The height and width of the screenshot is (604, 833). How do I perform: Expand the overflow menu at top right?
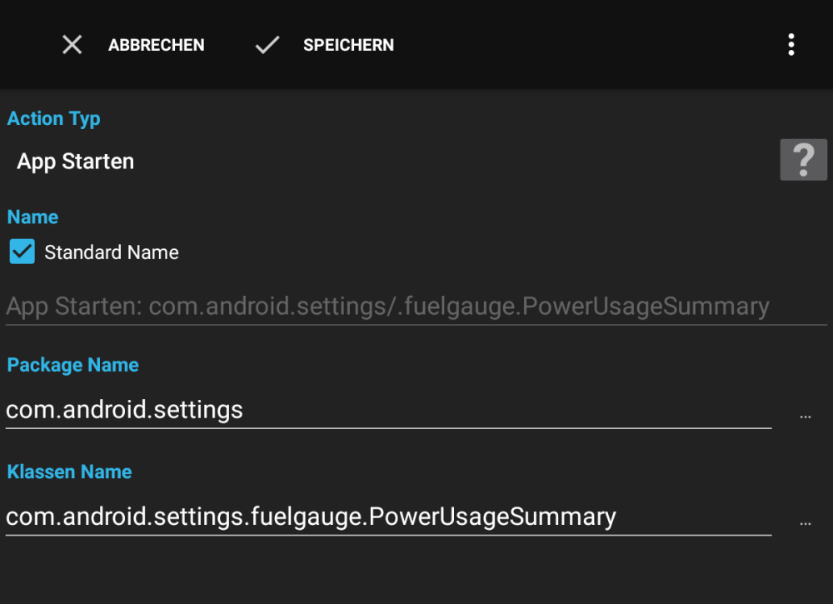(791, 44)
